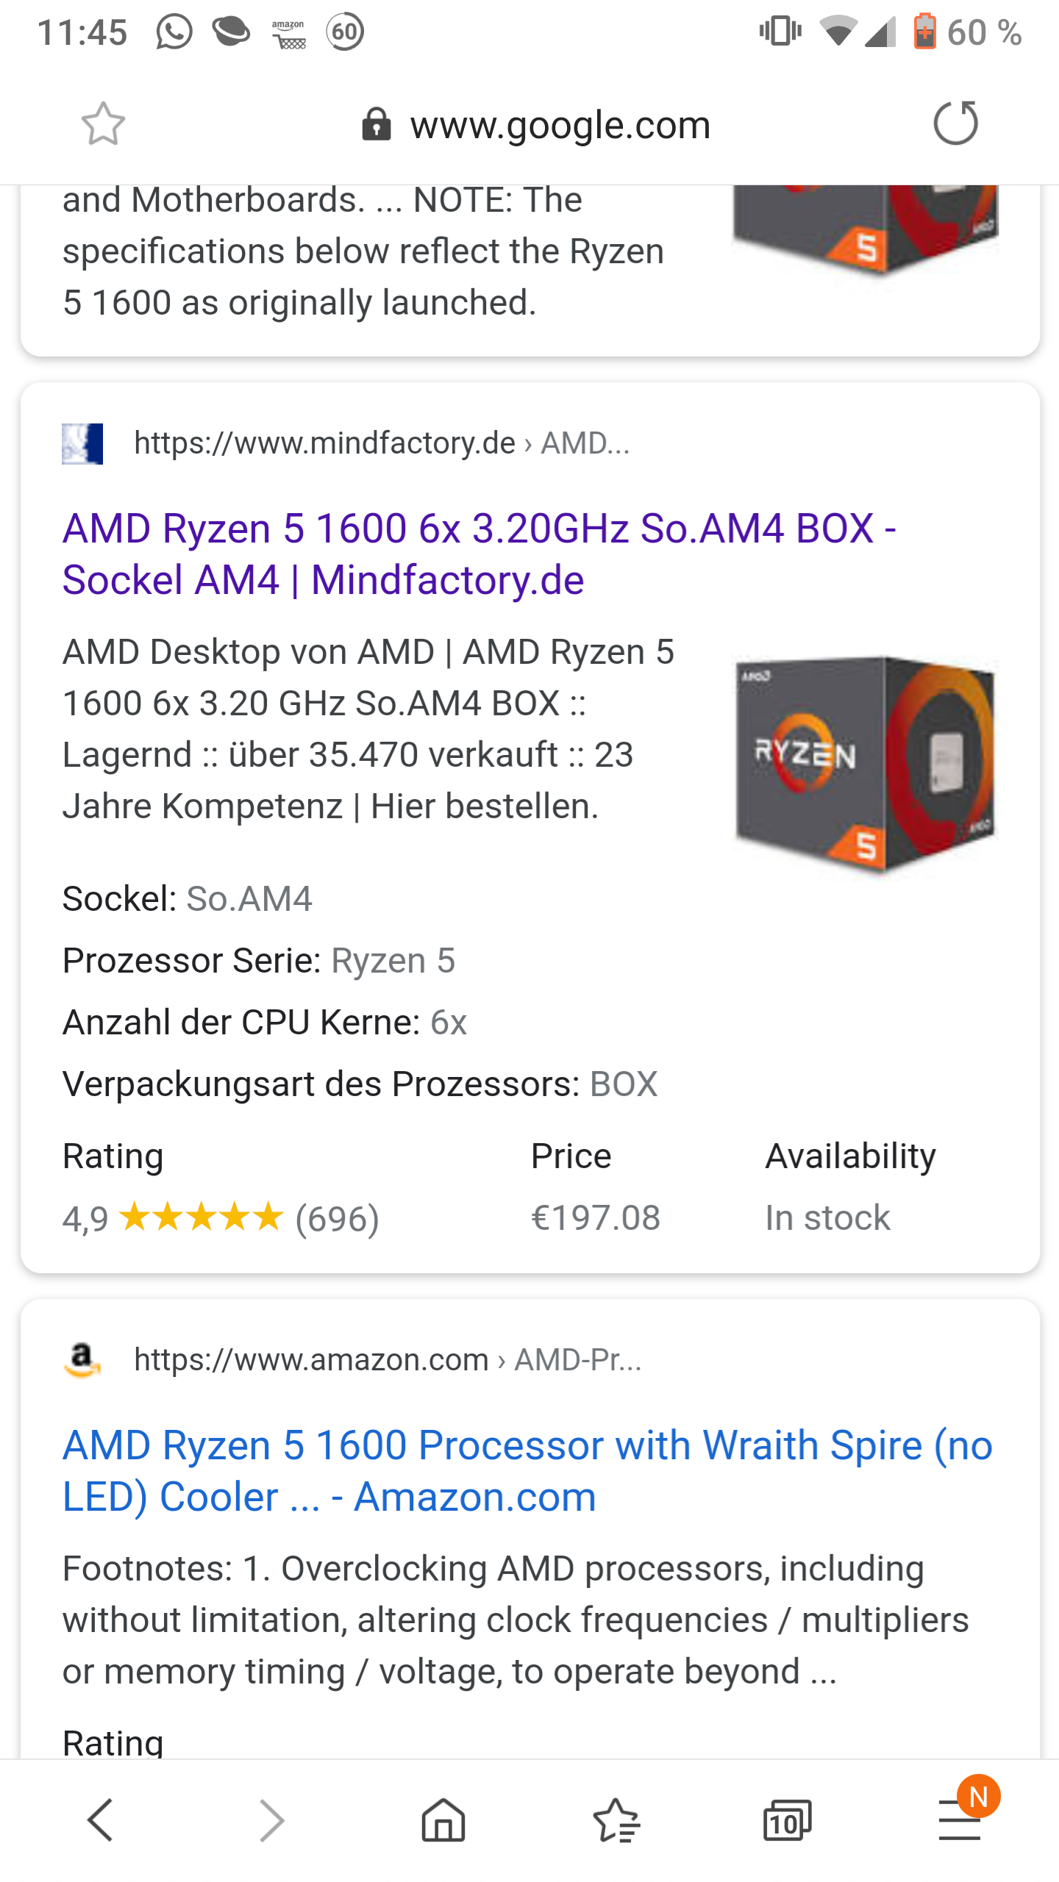Tap the back arrow in bottom bar
1059x1882 pixels.
click(101, 1820)
